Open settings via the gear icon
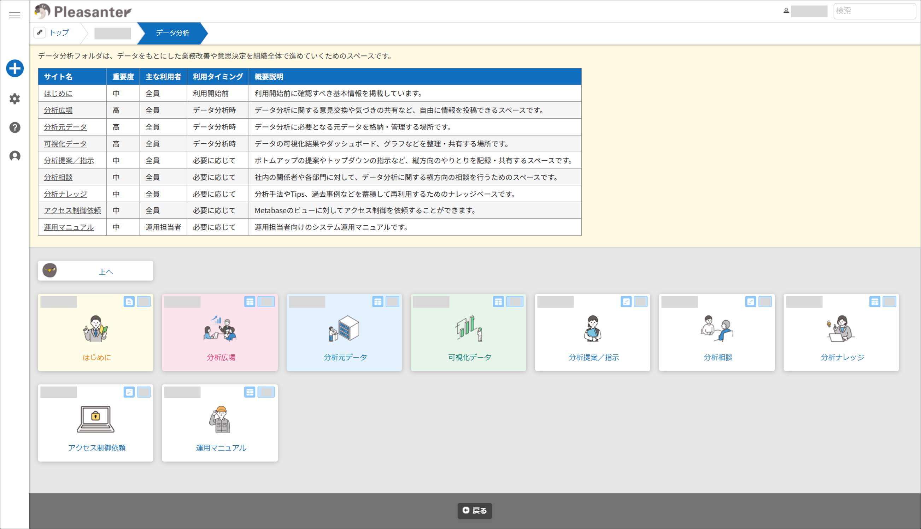 (x=15, y=99)
